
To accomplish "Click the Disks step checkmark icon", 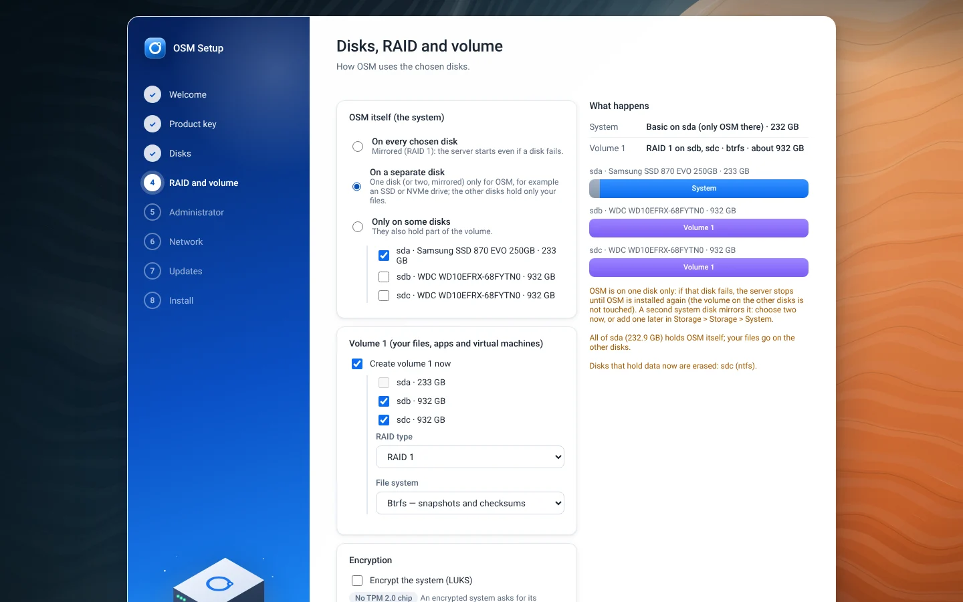I will pyautogui.click(x=152, y=153).
